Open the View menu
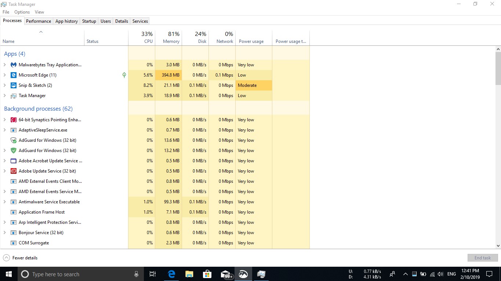This screenshot has height=281, width=501. [x=39, y=12]
